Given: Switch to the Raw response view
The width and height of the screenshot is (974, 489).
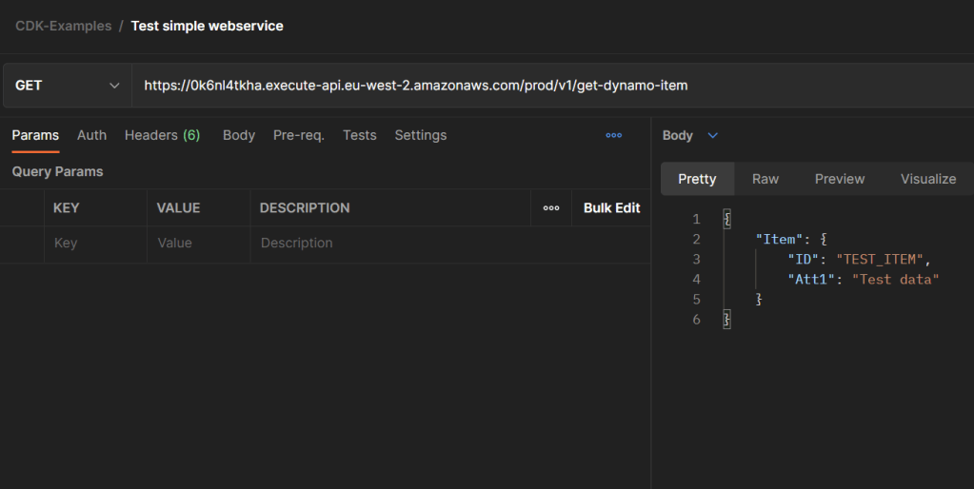Looking at the screenshot, I should 765,179.
